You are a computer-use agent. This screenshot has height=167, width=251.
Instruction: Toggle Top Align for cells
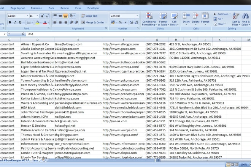point(55,16)
